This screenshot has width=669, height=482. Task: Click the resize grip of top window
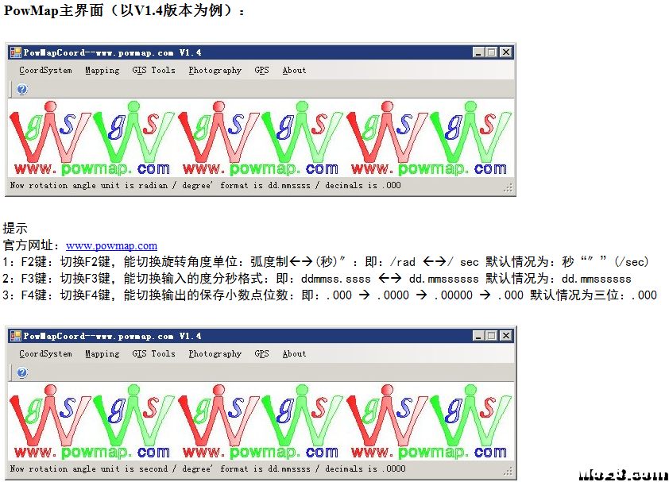point(508,188)
